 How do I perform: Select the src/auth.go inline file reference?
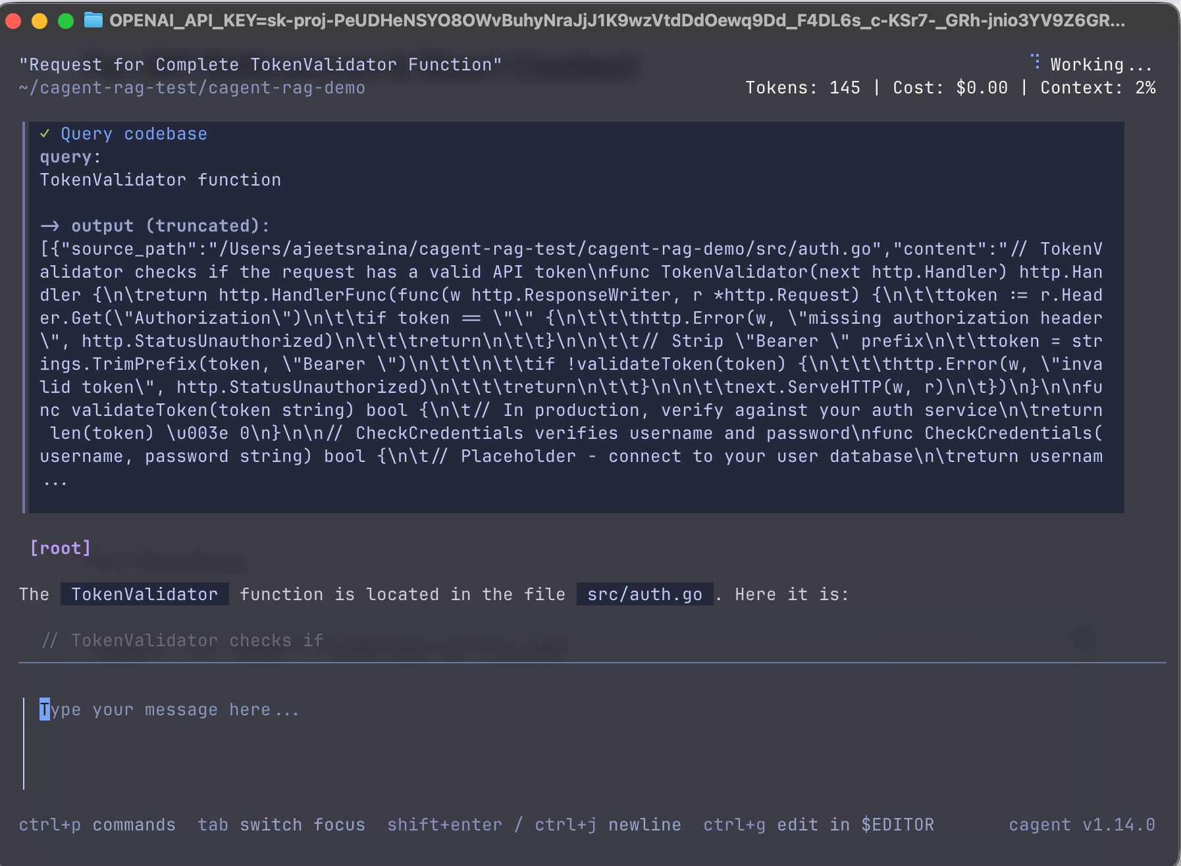644,594
